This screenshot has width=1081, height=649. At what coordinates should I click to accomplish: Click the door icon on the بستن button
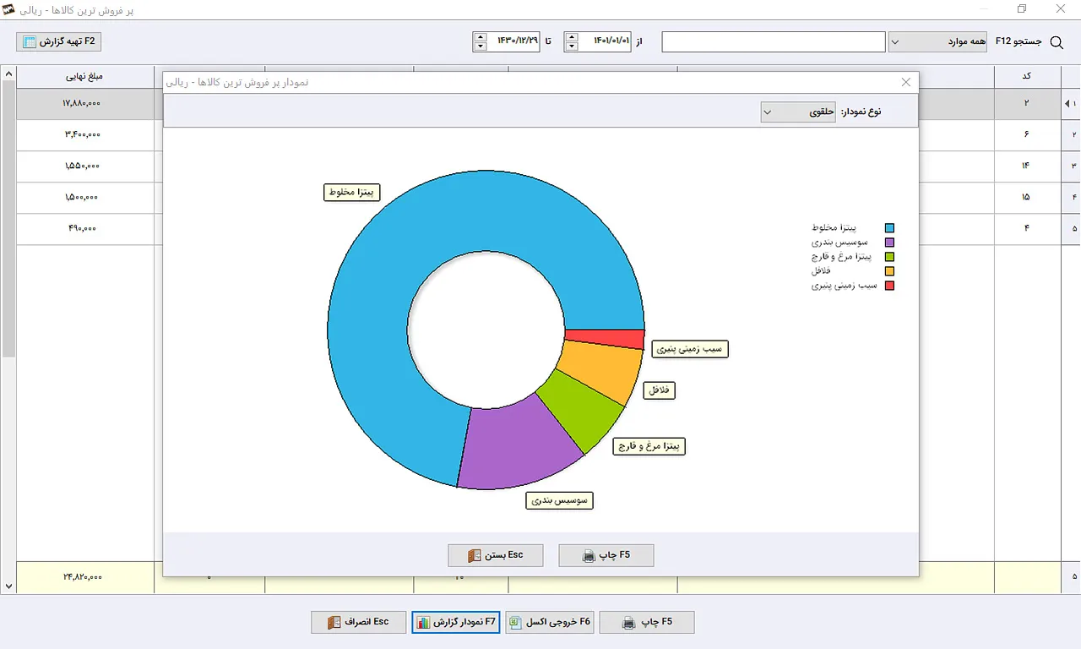point(474,556)
